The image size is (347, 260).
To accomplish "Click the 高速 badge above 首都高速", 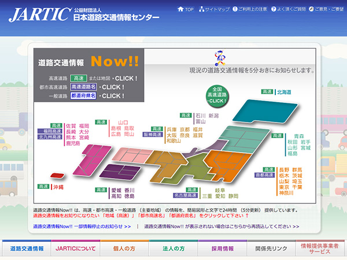I will [269, 169].
